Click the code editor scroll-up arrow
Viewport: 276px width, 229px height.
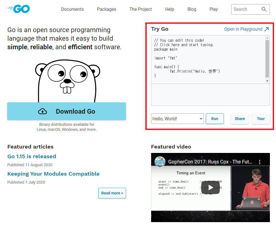[x=267, y=38]
